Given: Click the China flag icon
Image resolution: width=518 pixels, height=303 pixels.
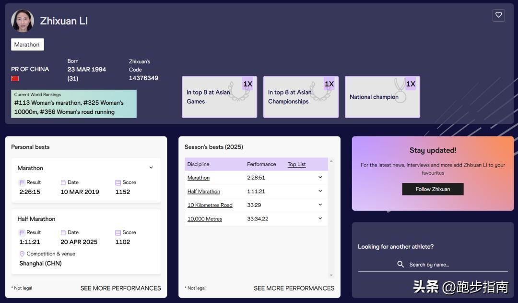Looking at the screenshot, I should (15, 78).
